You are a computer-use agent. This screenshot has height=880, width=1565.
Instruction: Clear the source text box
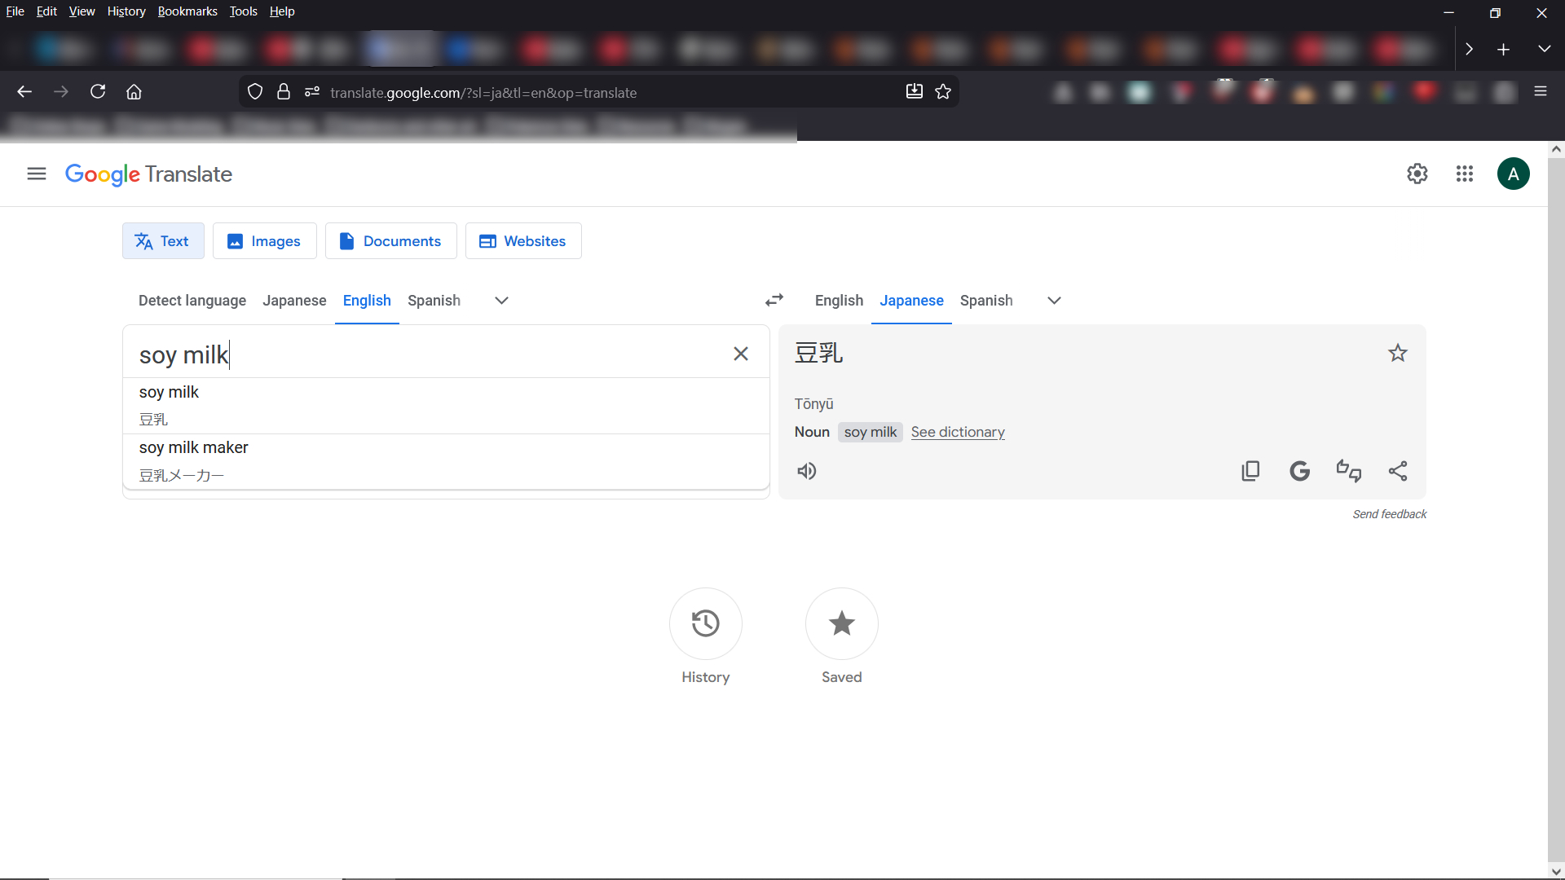click(740, 354)
